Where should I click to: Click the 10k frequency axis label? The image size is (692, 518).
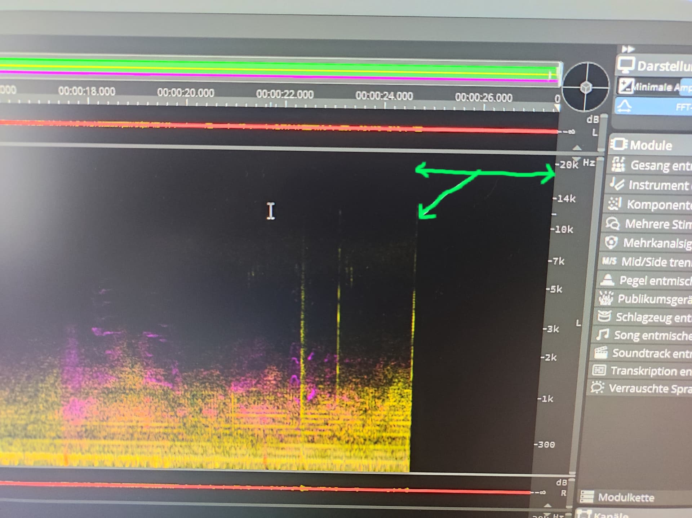pos(562,229)
